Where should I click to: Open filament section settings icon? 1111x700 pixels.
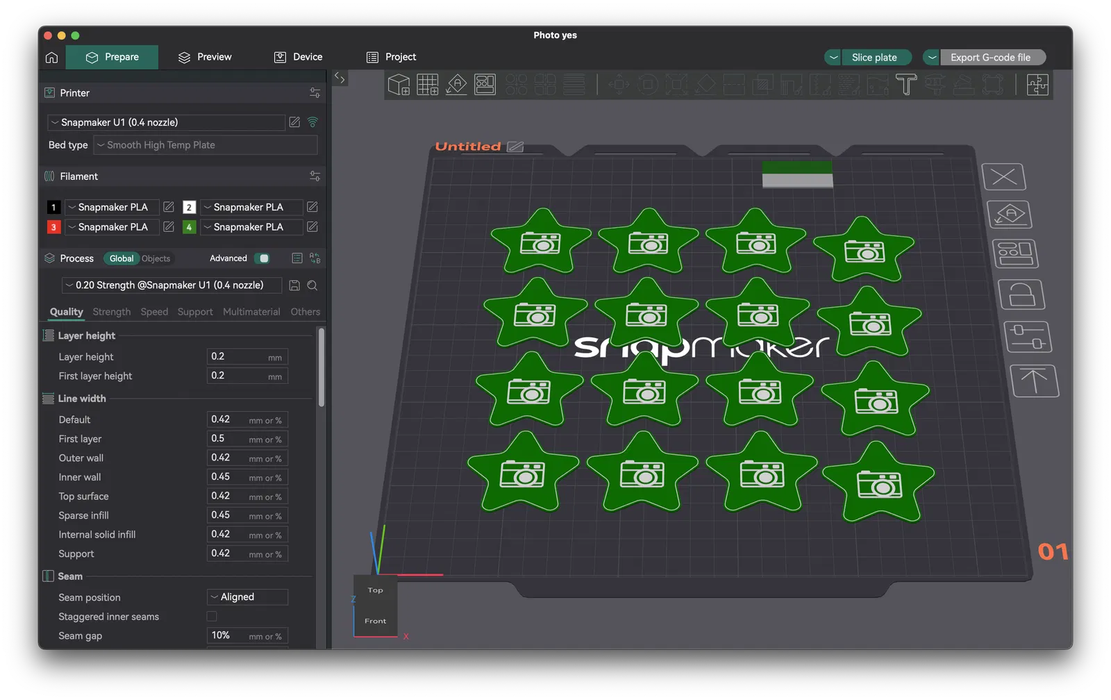pos(315,176)
